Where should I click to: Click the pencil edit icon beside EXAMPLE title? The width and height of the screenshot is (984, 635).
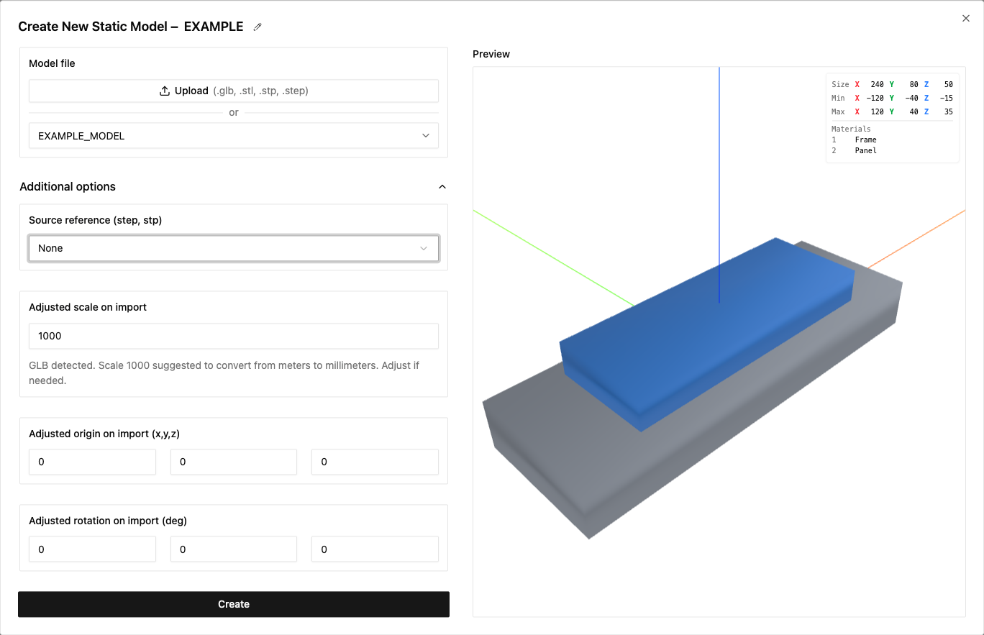(258, 27)
